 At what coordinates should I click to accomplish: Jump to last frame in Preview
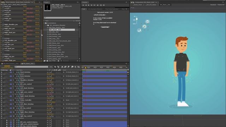pyautogui.click(x=94, y=5)
